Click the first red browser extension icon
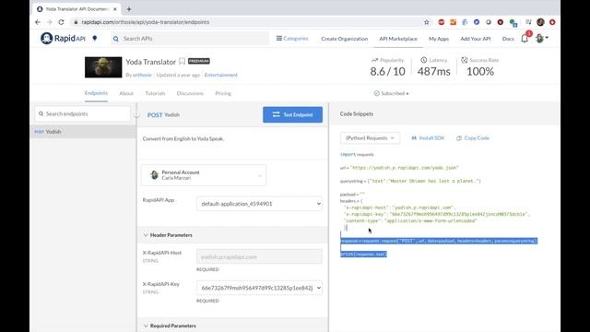Image resolution: width=590 pixels, height=332 pixels. (442, 22)
